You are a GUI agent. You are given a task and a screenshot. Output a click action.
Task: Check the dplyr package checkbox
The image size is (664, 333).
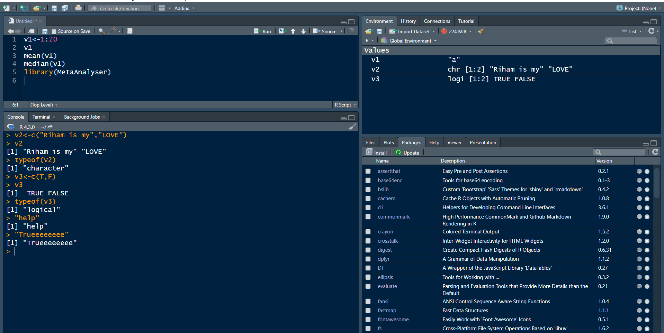coord(368,259)
